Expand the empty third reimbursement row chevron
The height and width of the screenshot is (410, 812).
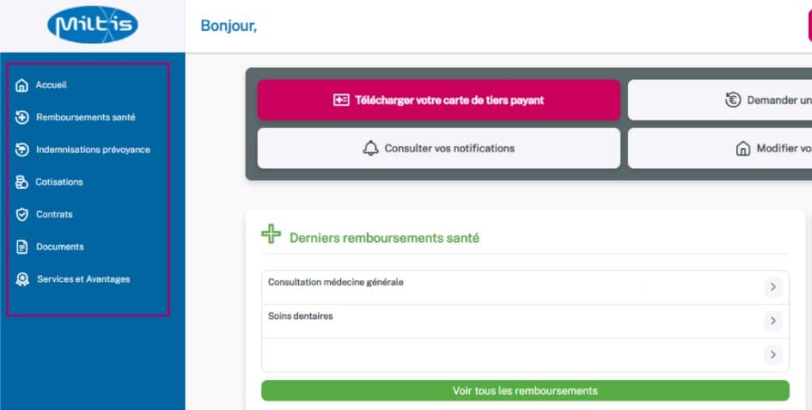pyautogui.click(x=773, y=354)
